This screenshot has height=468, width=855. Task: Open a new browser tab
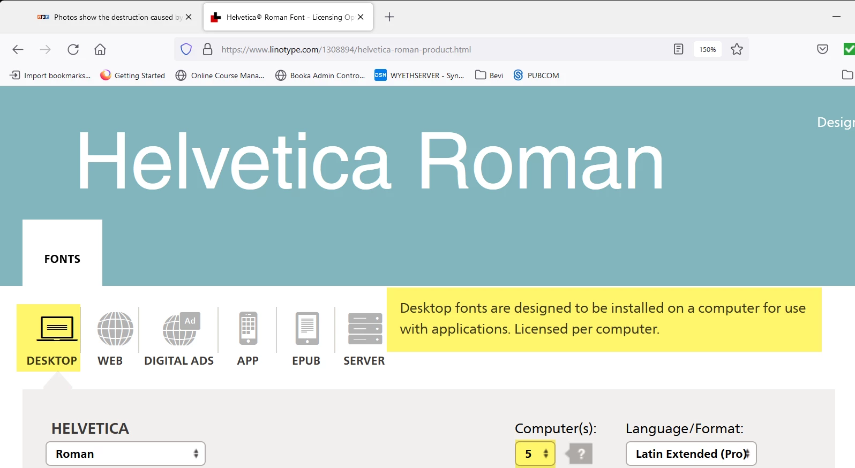(x=389, y=17)
